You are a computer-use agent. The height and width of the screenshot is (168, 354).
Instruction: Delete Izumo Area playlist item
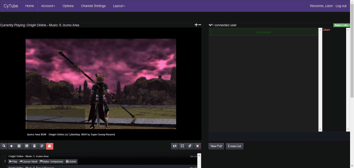click(x=71, y=161)
